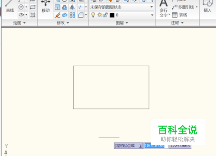Click layer 0 black color swatch
This screenshot has width=216, height=156.
coord(112,15)
